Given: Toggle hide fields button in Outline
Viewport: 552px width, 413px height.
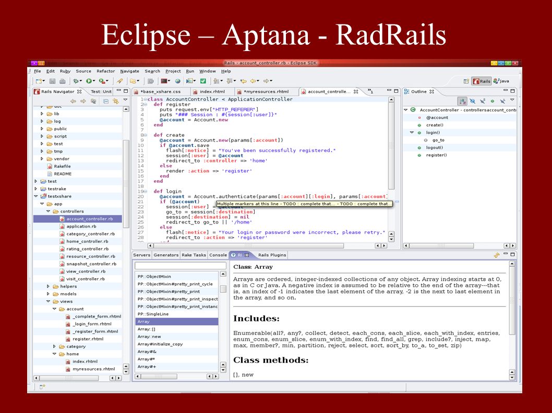Looking at the screenshot, I should pyautogui.click(x=473, y=101).
